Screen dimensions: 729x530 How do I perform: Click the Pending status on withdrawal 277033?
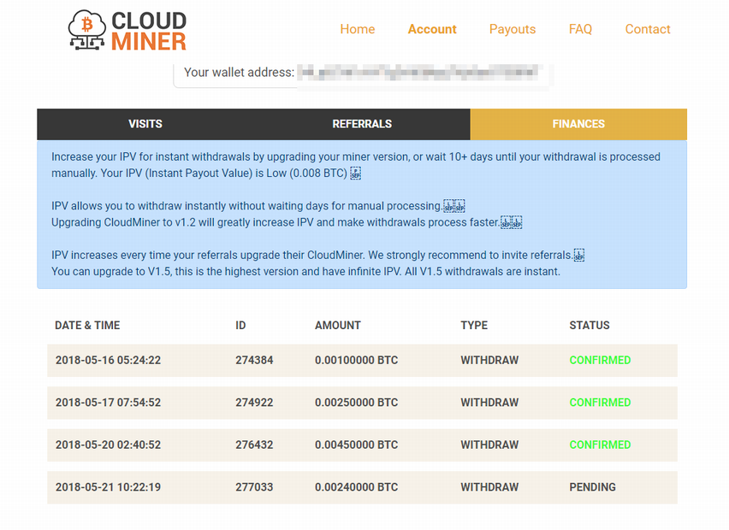pyautogui.click(x=592, y=487)
